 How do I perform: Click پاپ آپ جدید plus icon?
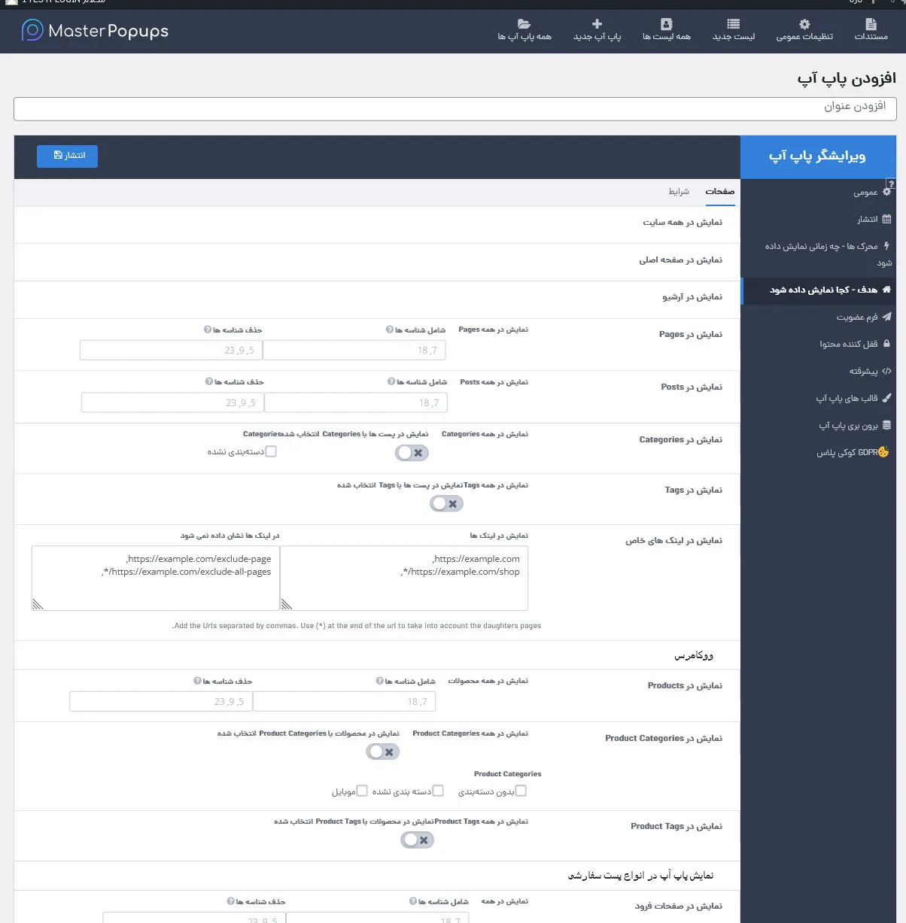coord(597,24)
